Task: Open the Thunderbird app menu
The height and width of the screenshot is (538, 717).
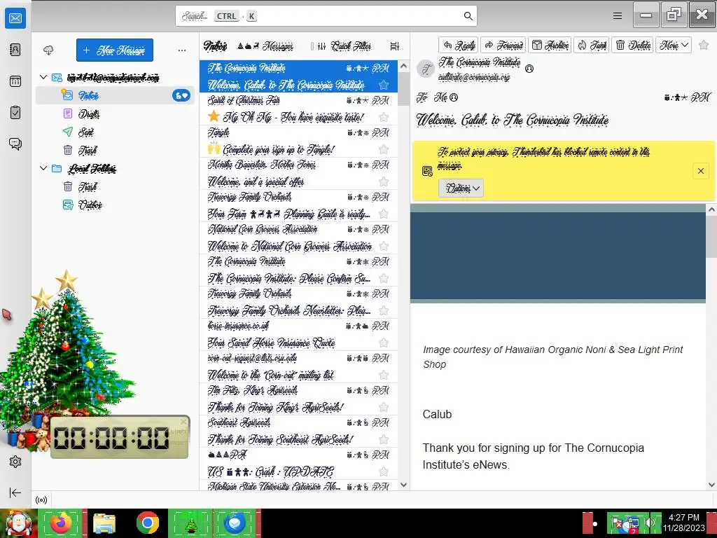Action: pyautogui.click(x=618, y=16)
